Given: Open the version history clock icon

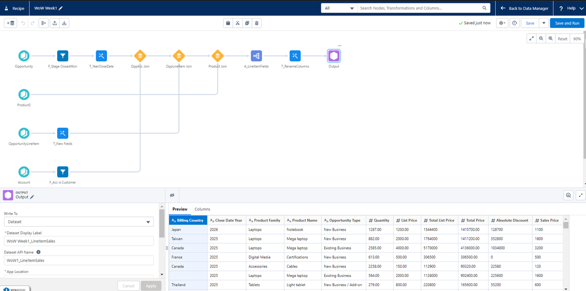Looking at the screenshot, I should coord(515,23).
